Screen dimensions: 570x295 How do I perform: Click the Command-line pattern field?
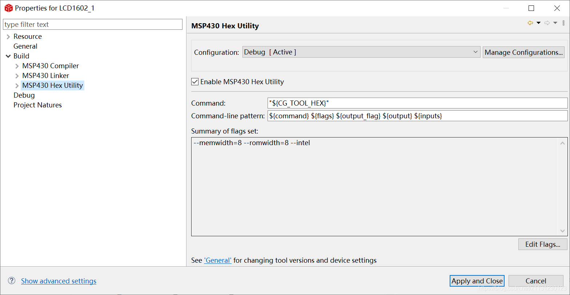(x=417, y=116)
